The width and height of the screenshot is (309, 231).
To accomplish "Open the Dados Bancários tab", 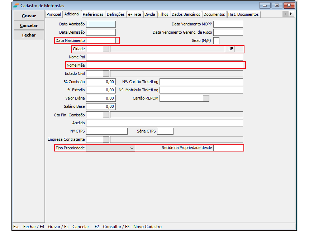I will coord(186,14).
